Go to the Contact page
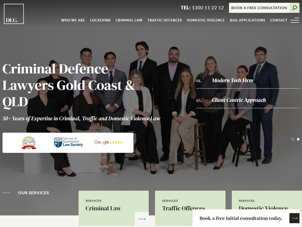 point(279,20)
